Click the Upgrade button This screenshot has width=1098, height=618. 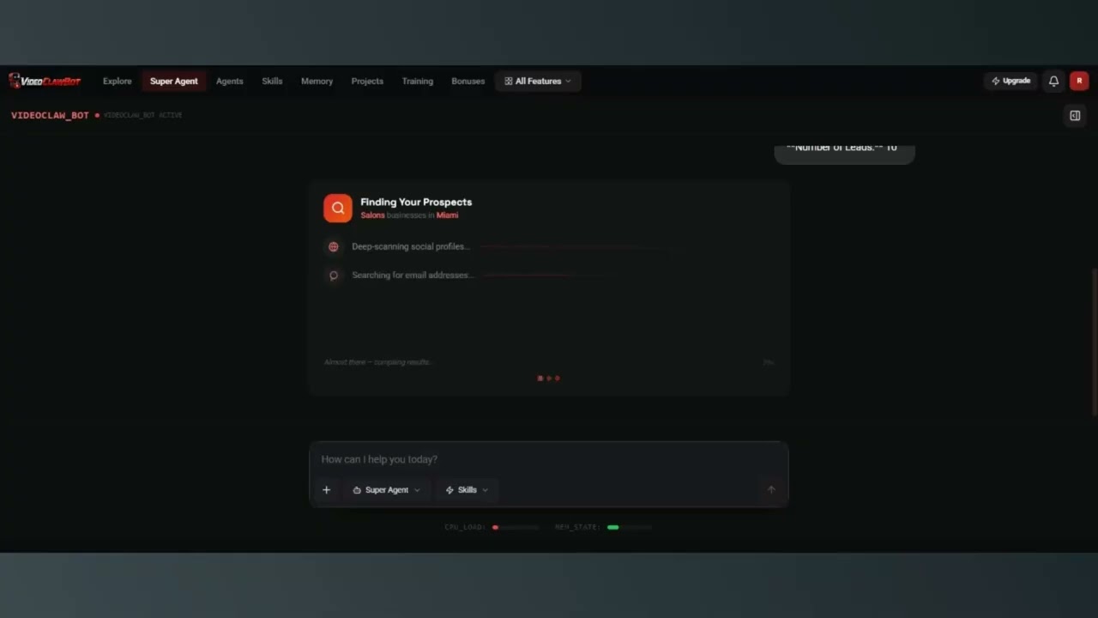[x=1011, y=81]
